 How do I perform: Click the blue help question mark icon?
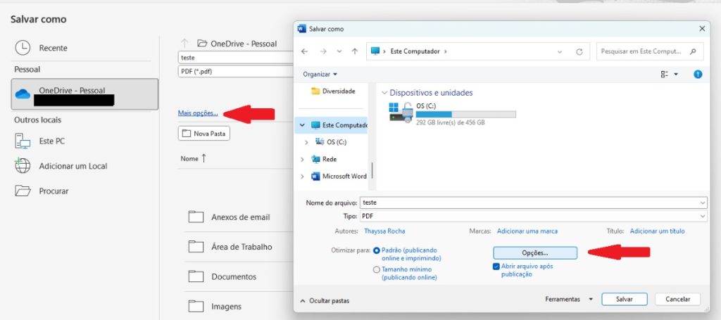pyautogui.click(x=697, y=74)
